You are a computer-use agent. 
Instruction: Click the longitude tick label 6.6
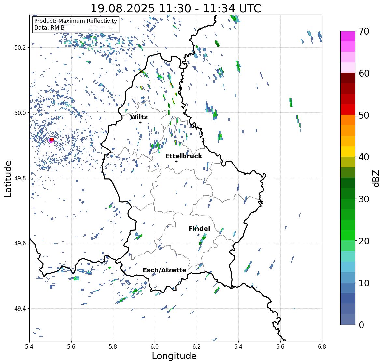280,347
